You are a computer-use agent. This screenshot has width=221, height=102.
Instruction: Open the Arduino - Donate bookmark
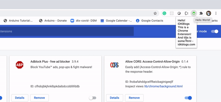pyautogui.click(x=53, y=21)
